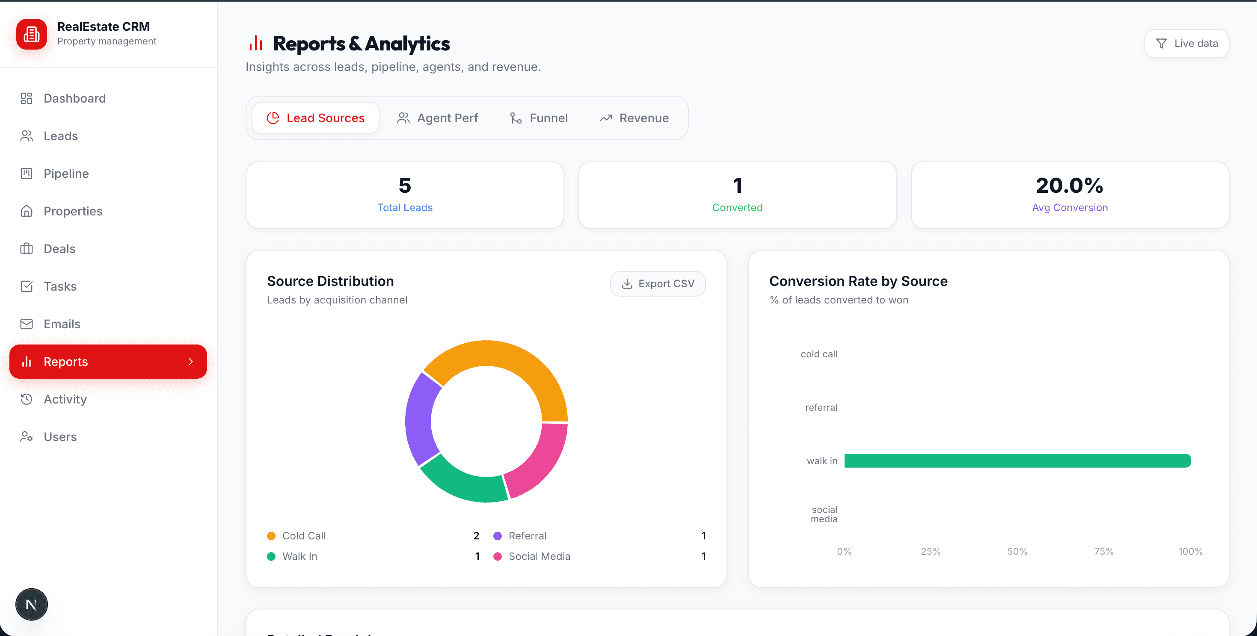Switch to the Agent Perf tab

click(x=438, y=118)
